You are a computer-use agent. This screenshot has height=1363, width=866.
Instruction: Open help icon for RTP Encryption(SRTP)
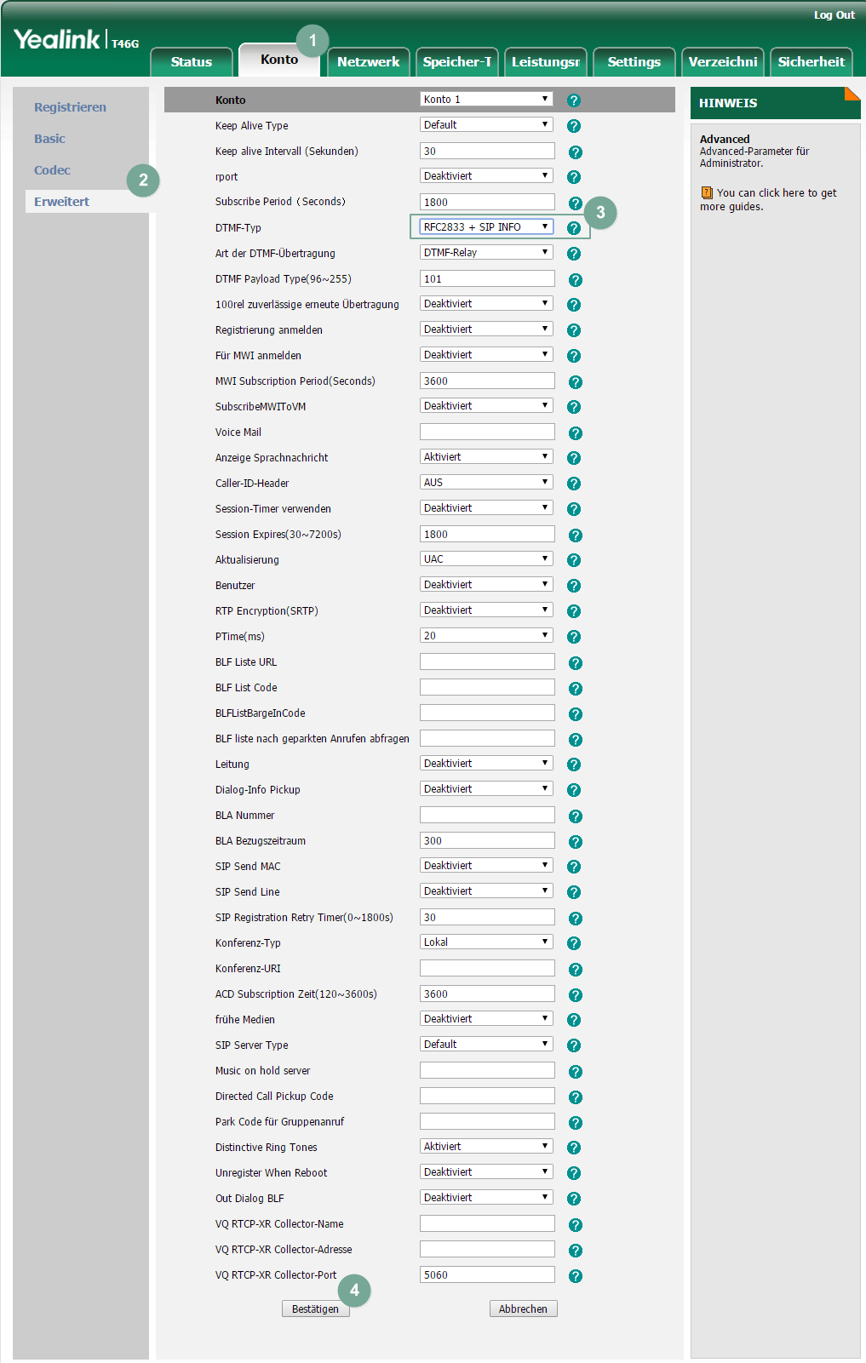point(574,611)
